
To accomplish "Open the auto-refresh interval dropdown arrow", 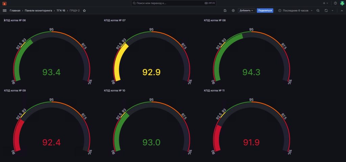I will point(332,10).
